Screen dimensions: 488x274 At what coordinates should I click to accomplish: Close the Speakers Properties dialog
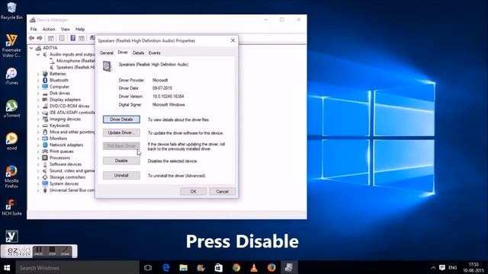(233, 40)
